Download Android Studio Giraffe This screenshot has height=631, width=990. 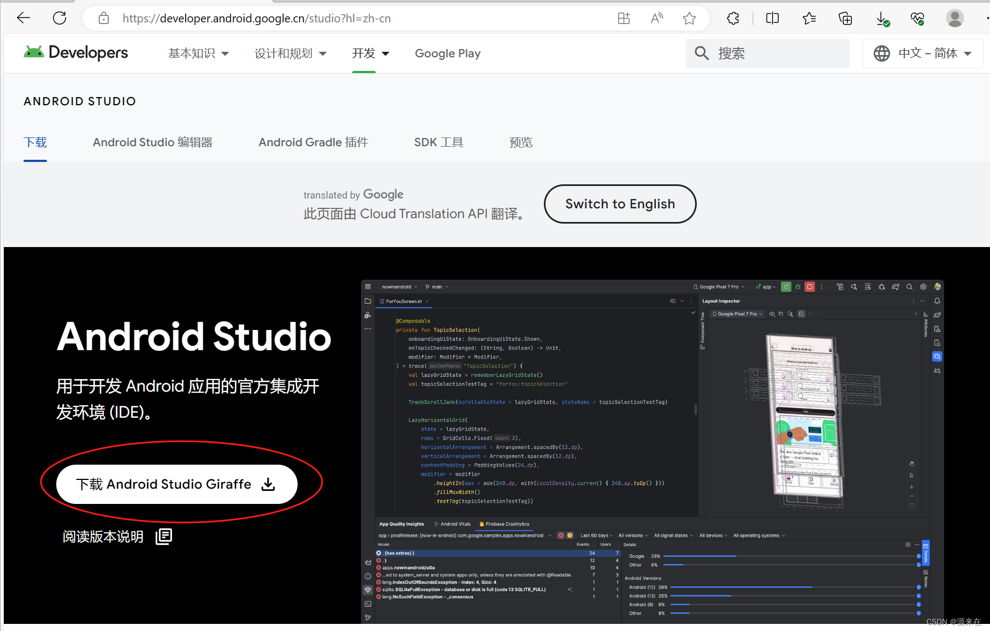pyautogui.click(x=176, y=484)
